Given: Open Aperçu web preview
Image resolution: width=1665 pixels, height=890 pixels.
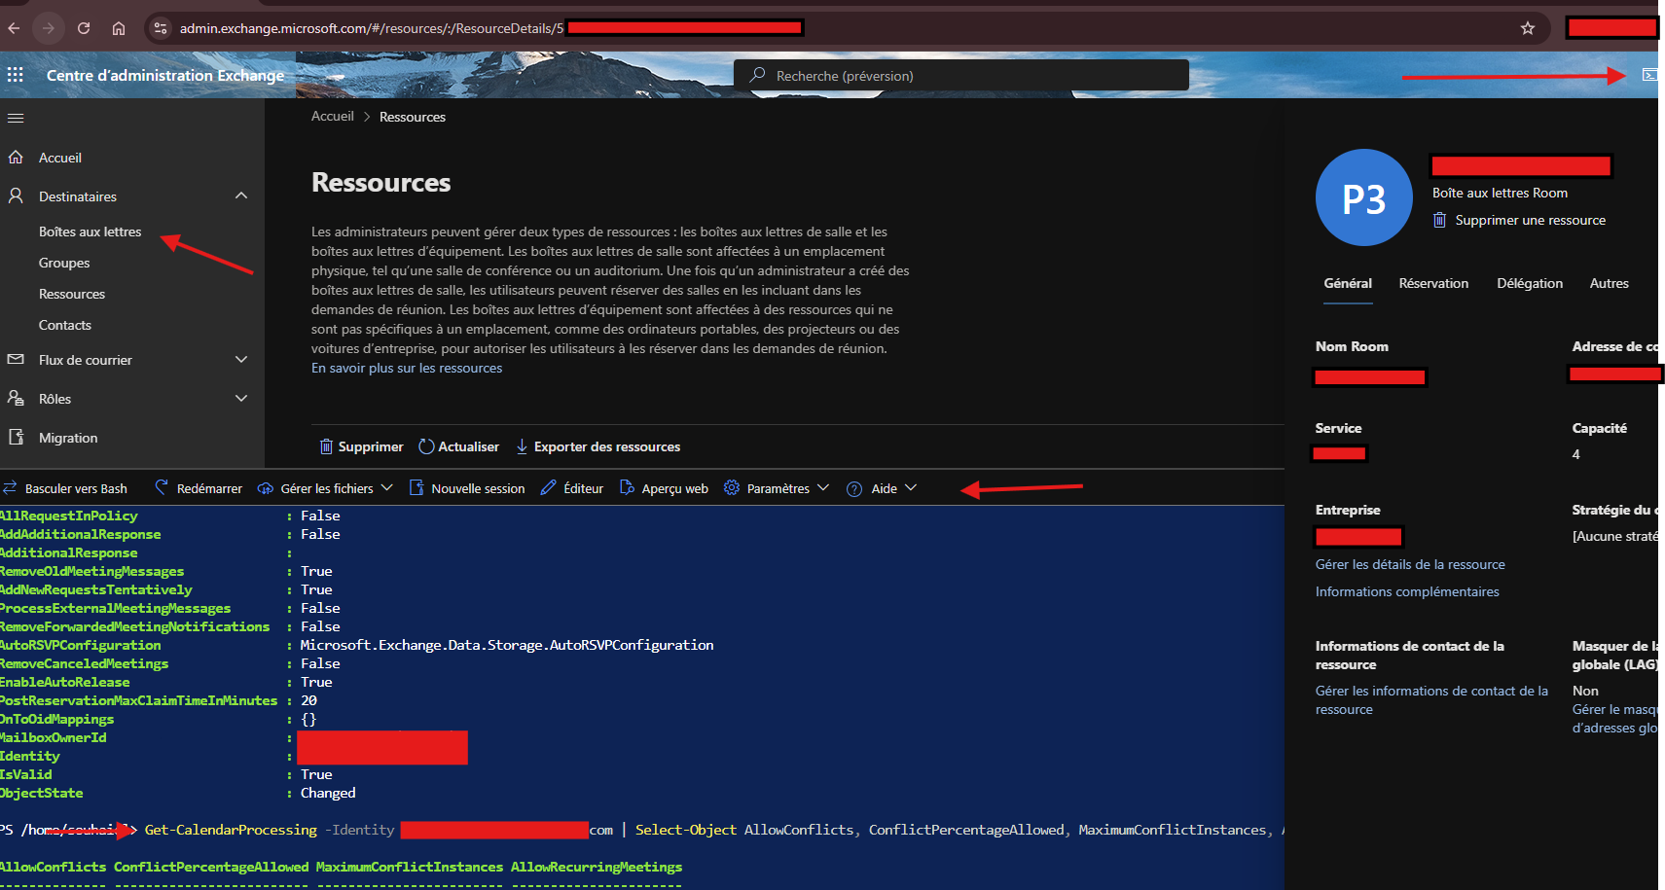Looking at the screenshot, I should (664, 488).
